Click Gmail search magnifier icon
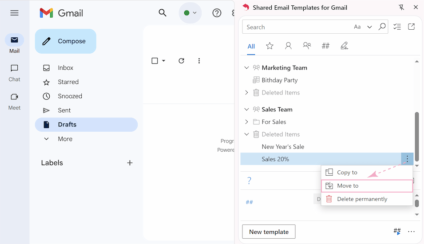Screen dimensions: 424x244 pos(162,13)
